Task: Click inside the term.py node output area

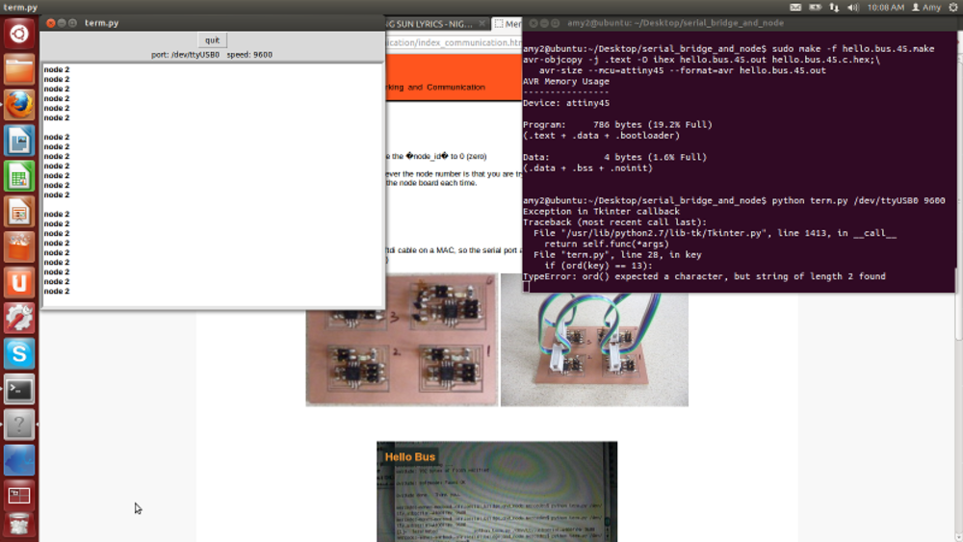Action: coord(213,184)
